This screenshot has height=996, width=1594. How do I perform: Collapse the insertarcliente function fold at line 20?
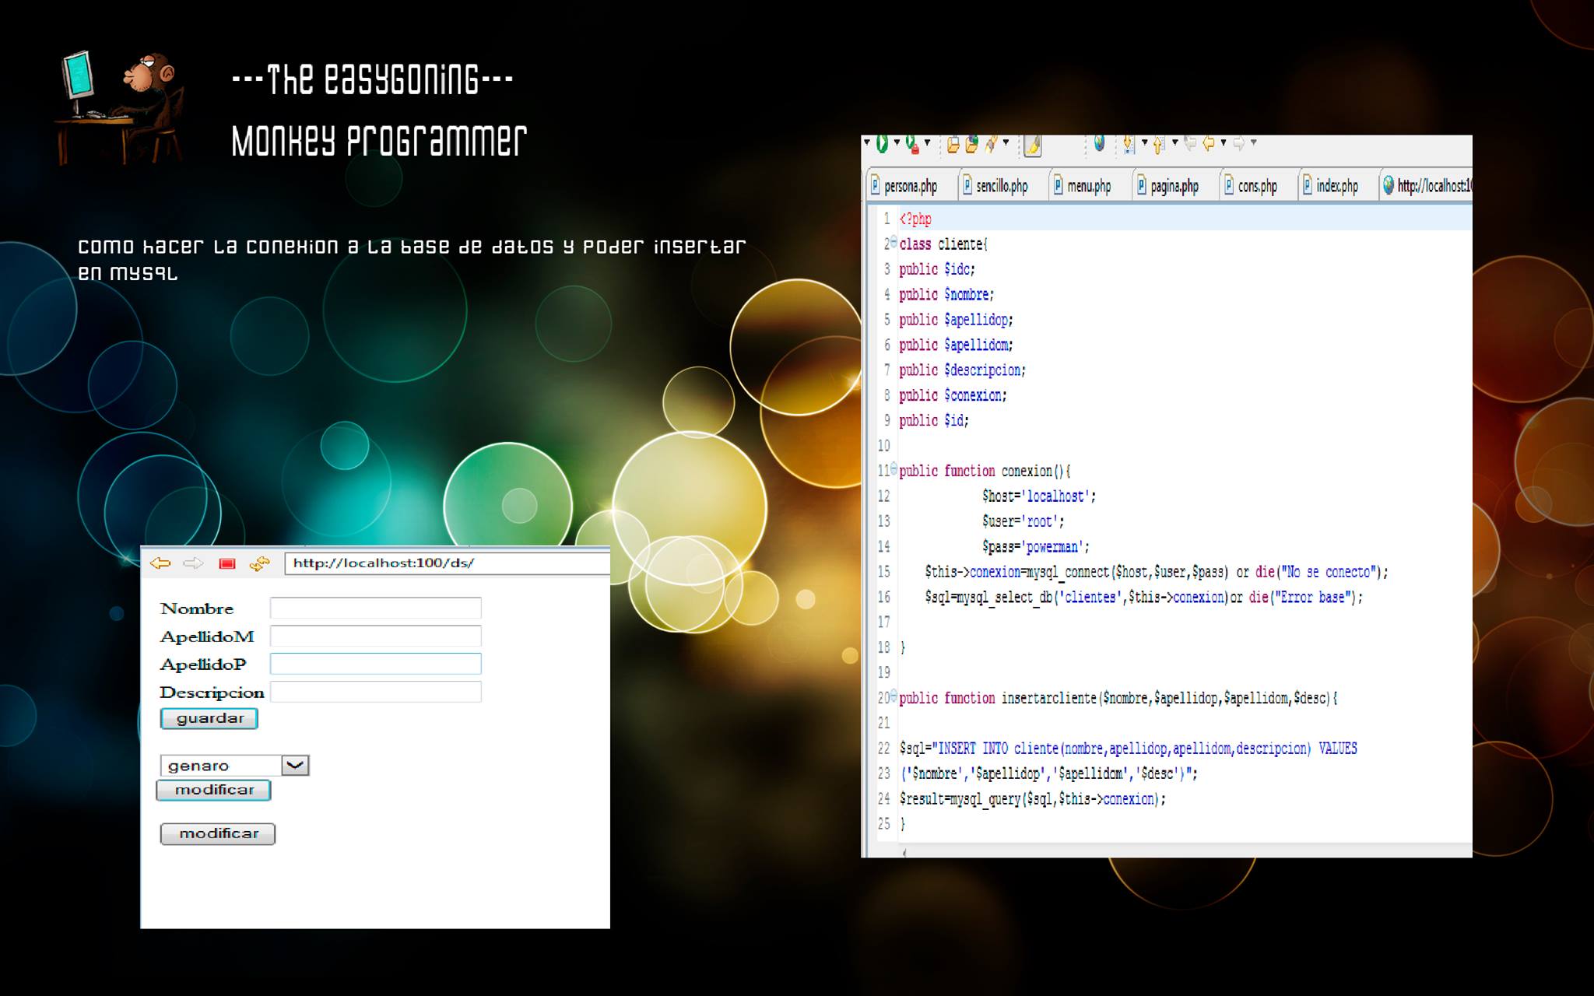coord(894,696)
